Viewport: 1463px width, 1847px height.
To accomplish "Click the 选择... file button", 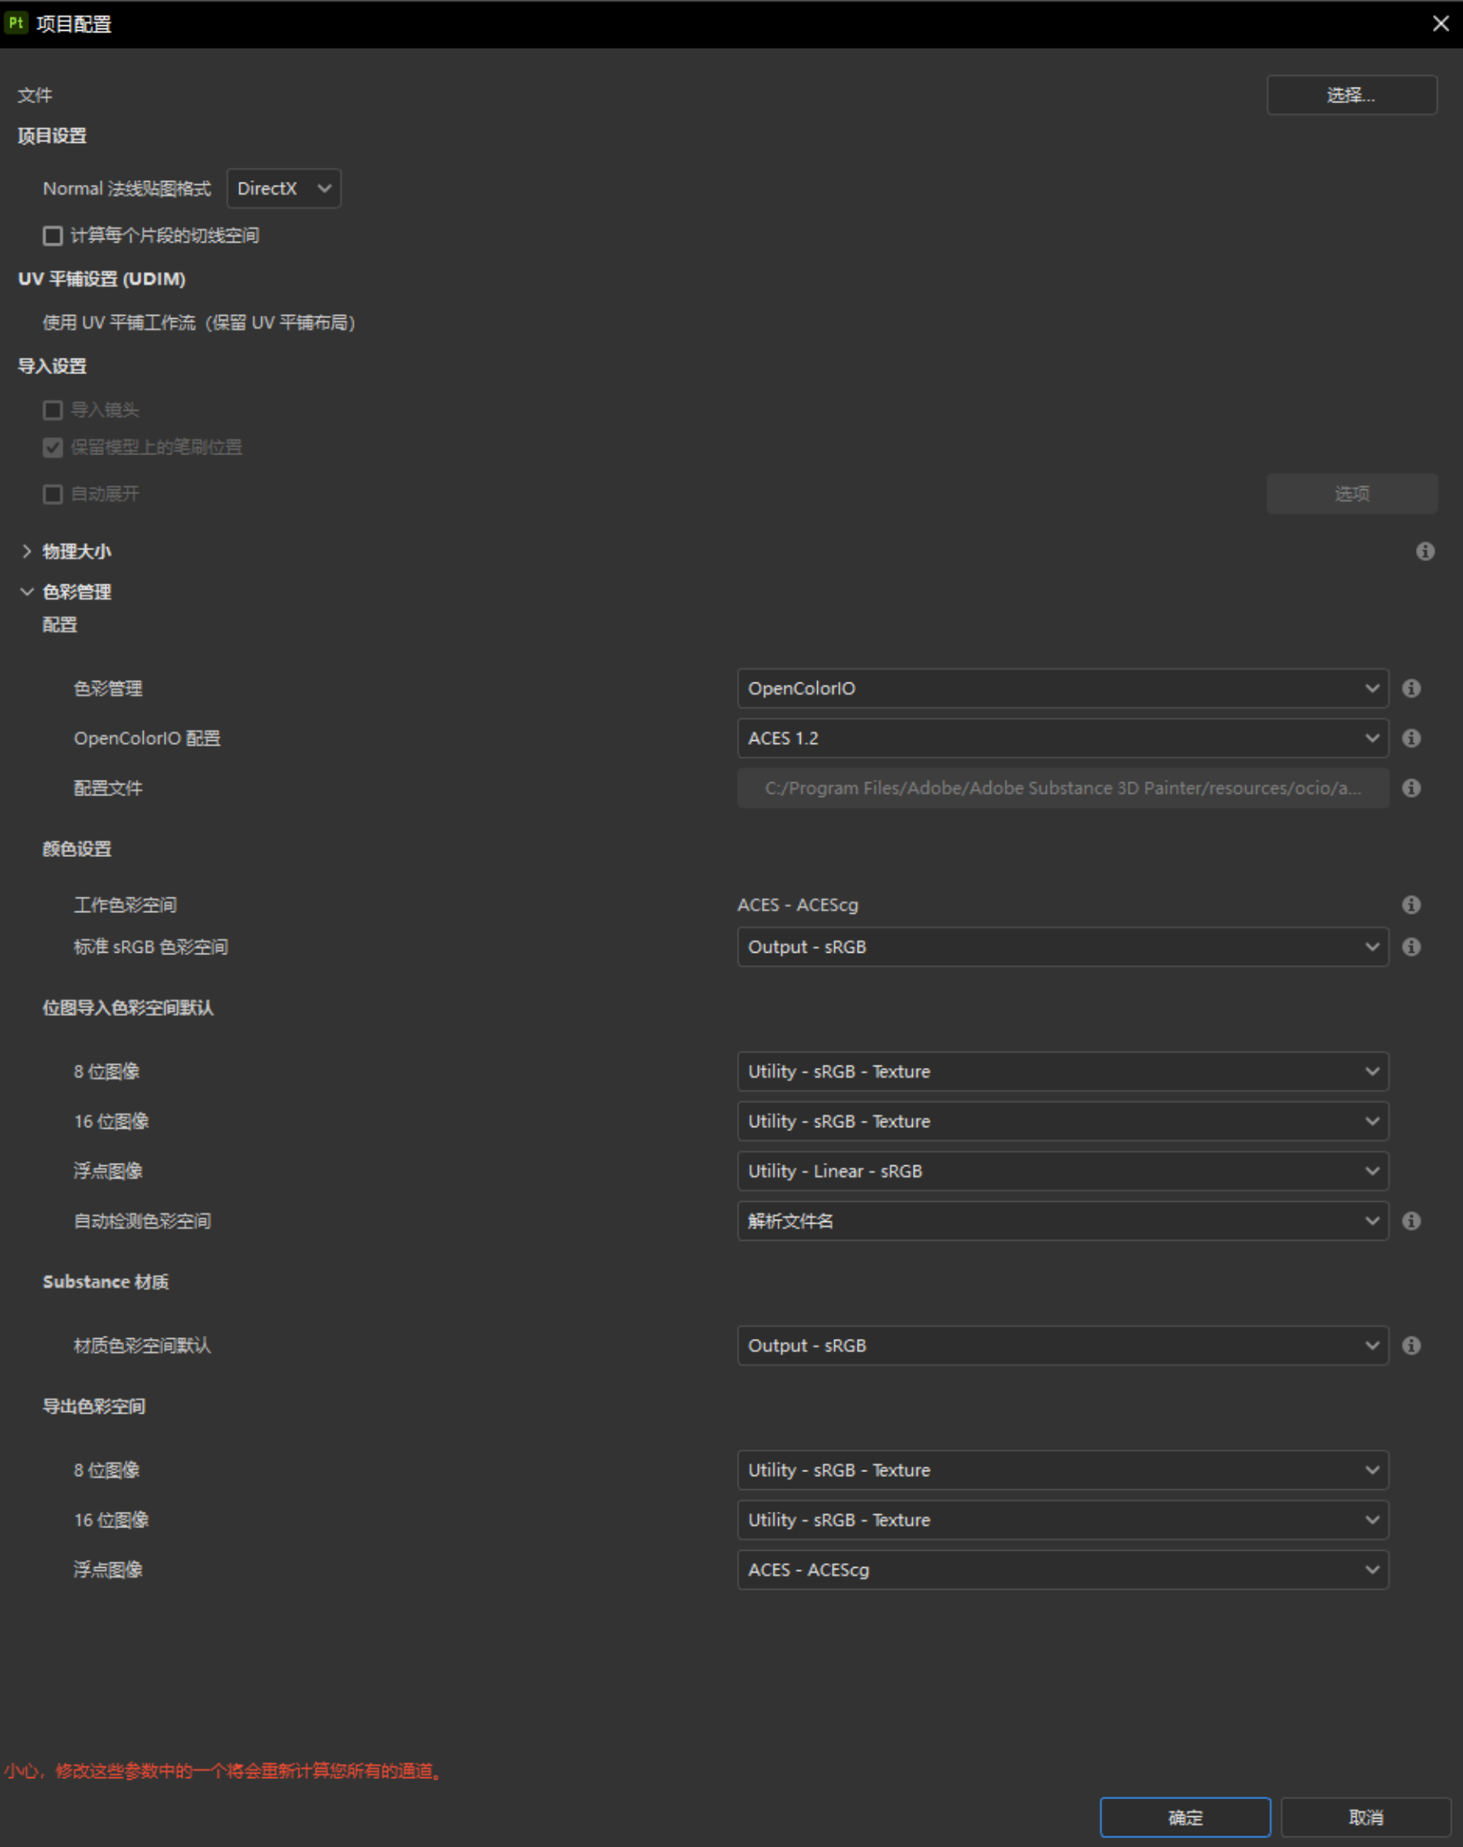I will click(x=1351, y=95).
